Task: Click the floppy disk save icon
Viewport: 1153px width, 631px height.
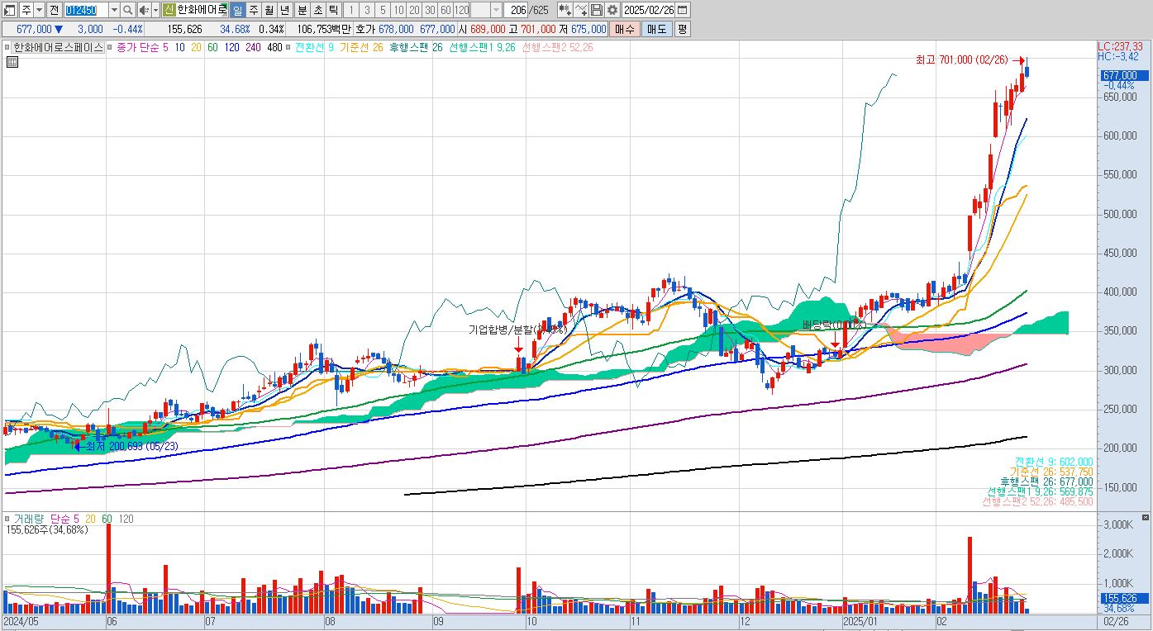Action: [597, 10]
